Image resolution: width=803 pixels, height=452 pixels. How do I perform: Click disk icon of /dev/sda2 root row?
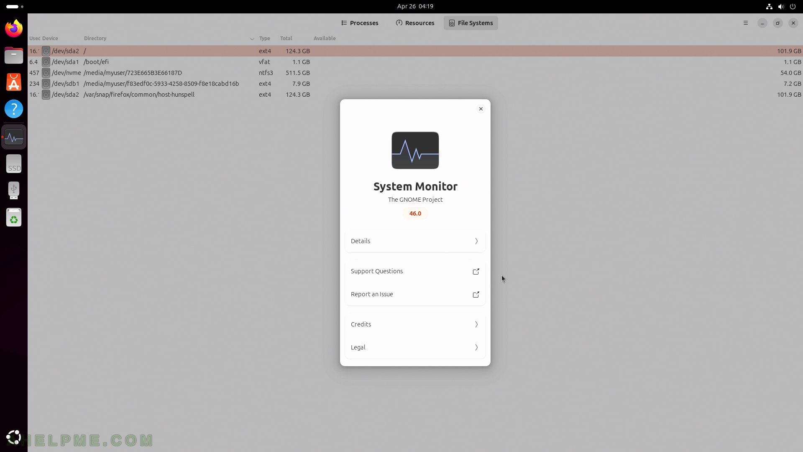pos(46,51)
